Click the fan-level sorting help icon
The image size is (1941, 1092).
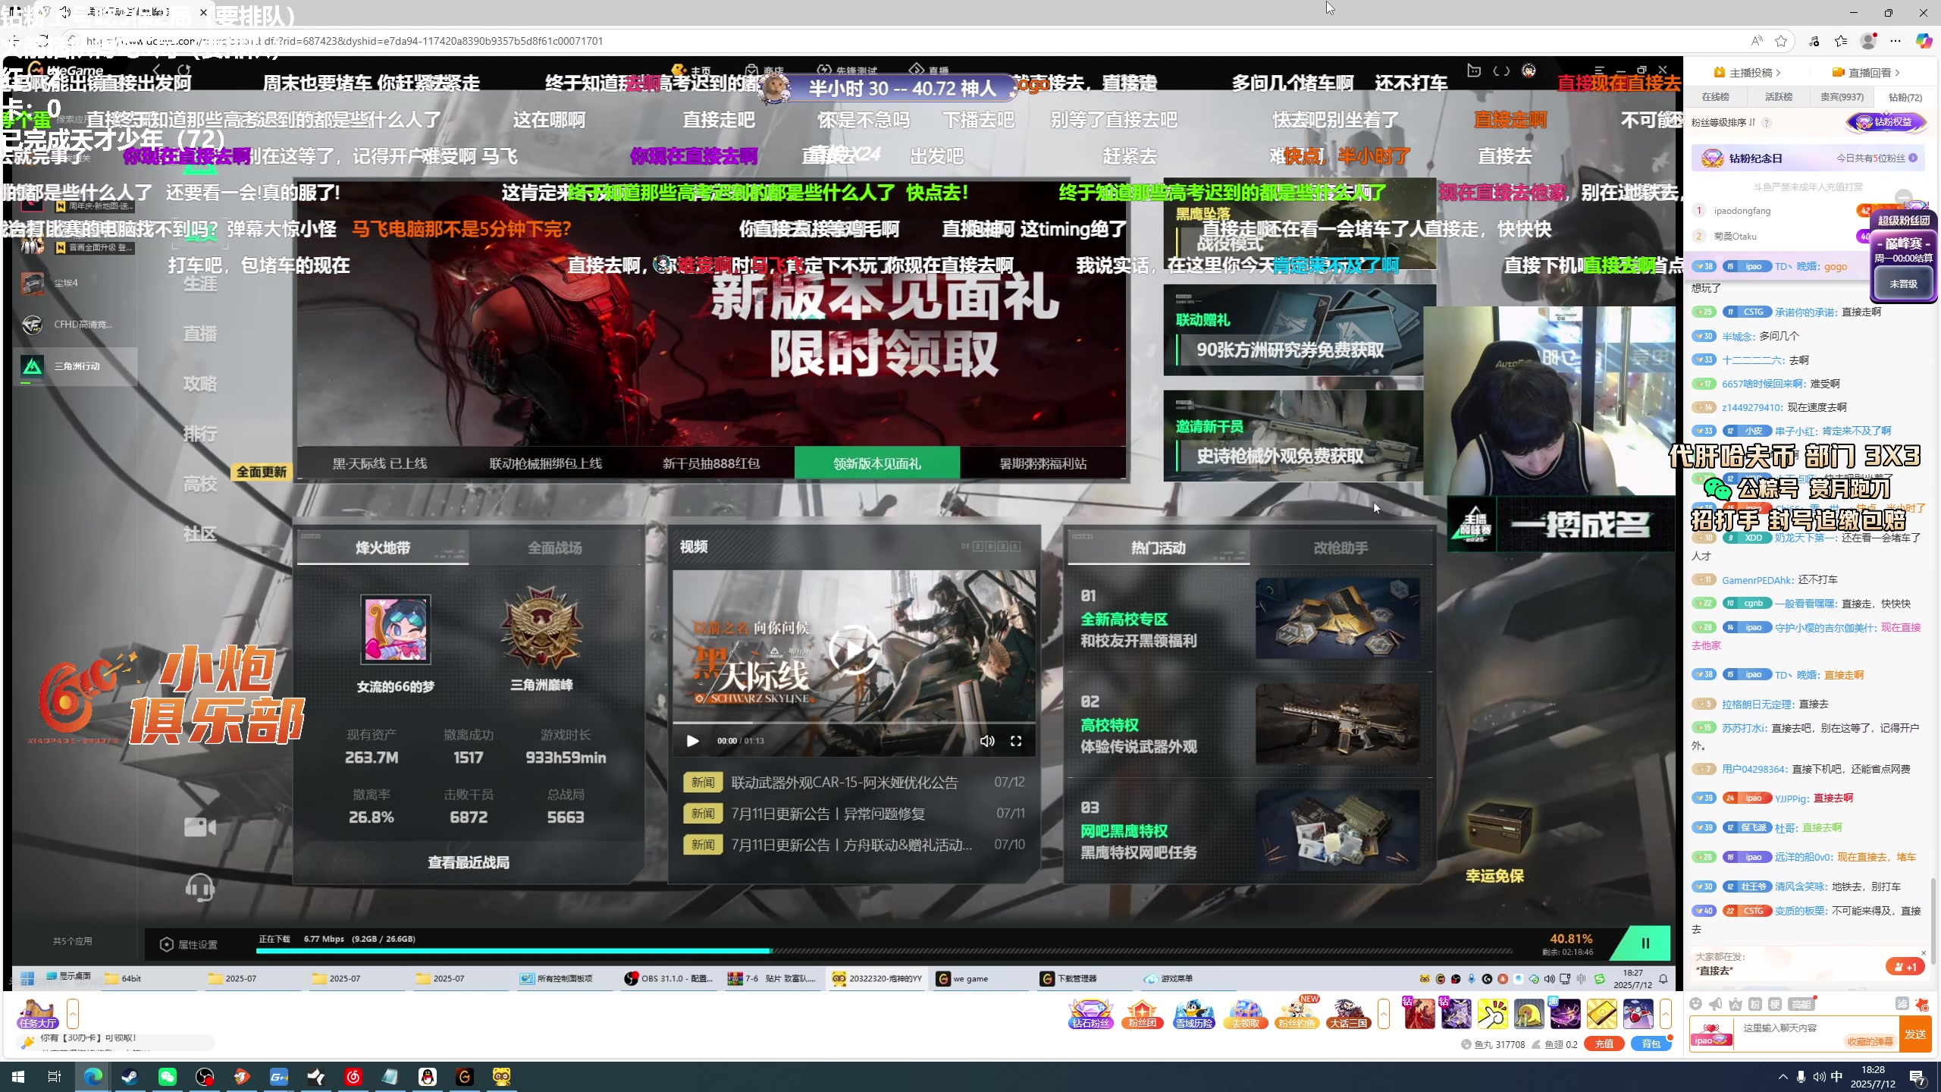pyautogui.click(x=1767, y=122)
